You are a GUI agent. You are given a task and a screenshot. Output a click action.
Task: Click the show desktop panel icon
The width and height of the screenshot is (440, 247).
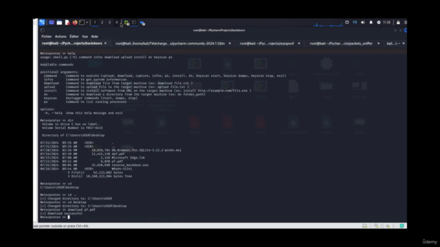point(52,23)
